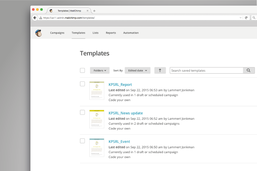Check the KPSRL_News update template checkbox
The image size is (257, 171).
coord(82,112)
